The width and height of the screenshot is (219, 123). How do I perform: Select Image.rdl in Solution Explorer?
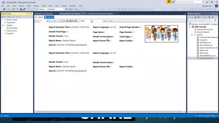coord(203,40)
